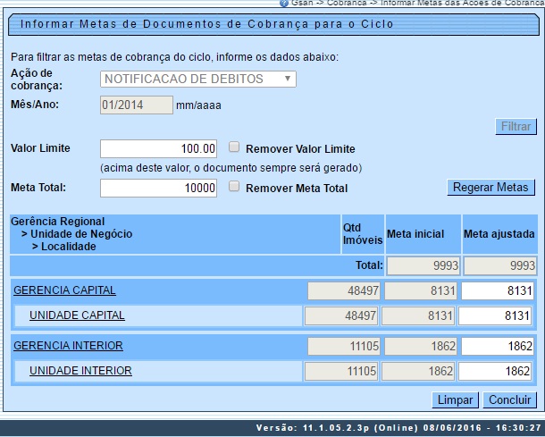
Task: Click the Valor Limite input field
Action: point(159,149)
